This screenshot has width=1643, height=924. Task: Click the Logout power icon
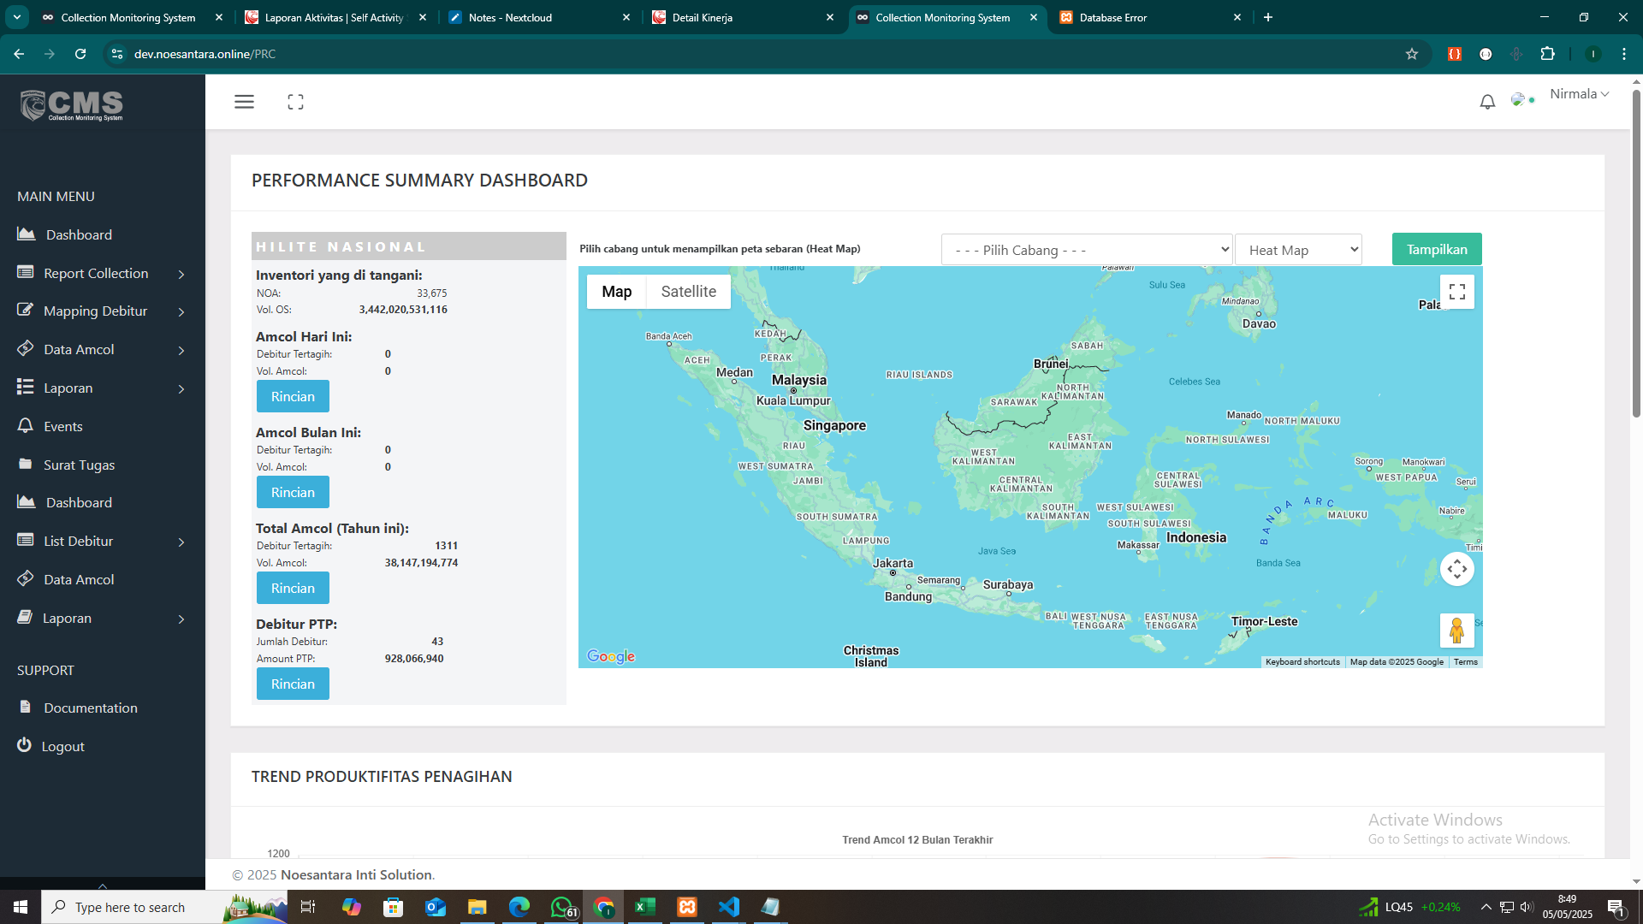[x=24, y=745]
